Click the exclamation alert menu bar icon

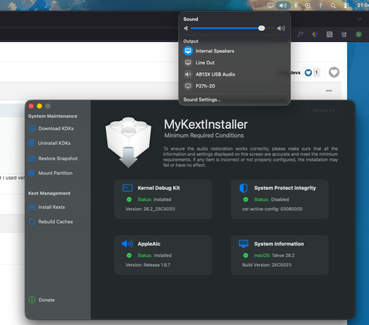(x=320, y=5)
